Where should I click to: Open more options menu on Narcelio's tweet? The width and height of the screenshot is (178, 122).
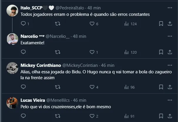coord(170,36)
